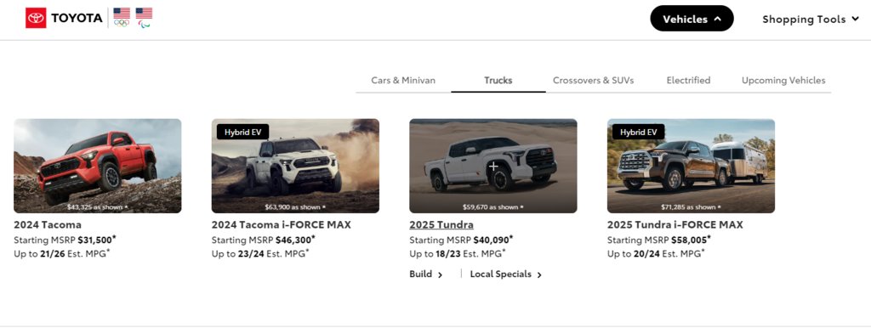Click the chevron arrow next to Build
The width and height of the screenshot is (871, 328).
pyautogui.click(x=440, y=274)
